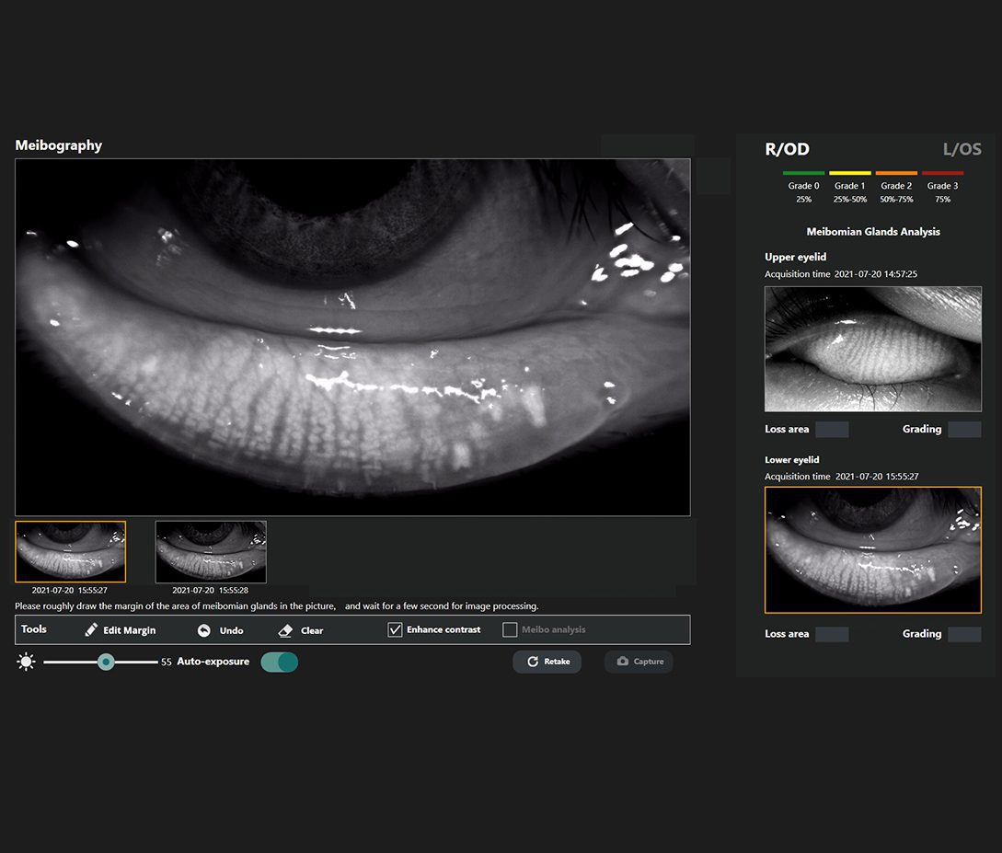Select the Edit Margin pencil tool

coord(92,630)
